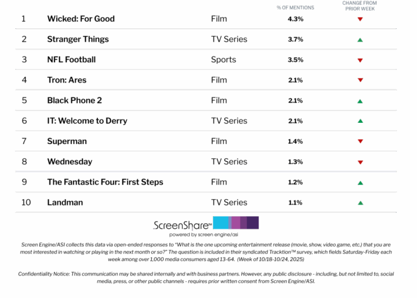The height and width of the screenshot is (298, 417).
Task: Click the Film type for Tron: Ares
Action: pyautogui.click(x=219, y=80)
